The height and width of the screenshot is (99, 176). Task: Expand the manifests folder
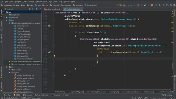coord(7,18)
